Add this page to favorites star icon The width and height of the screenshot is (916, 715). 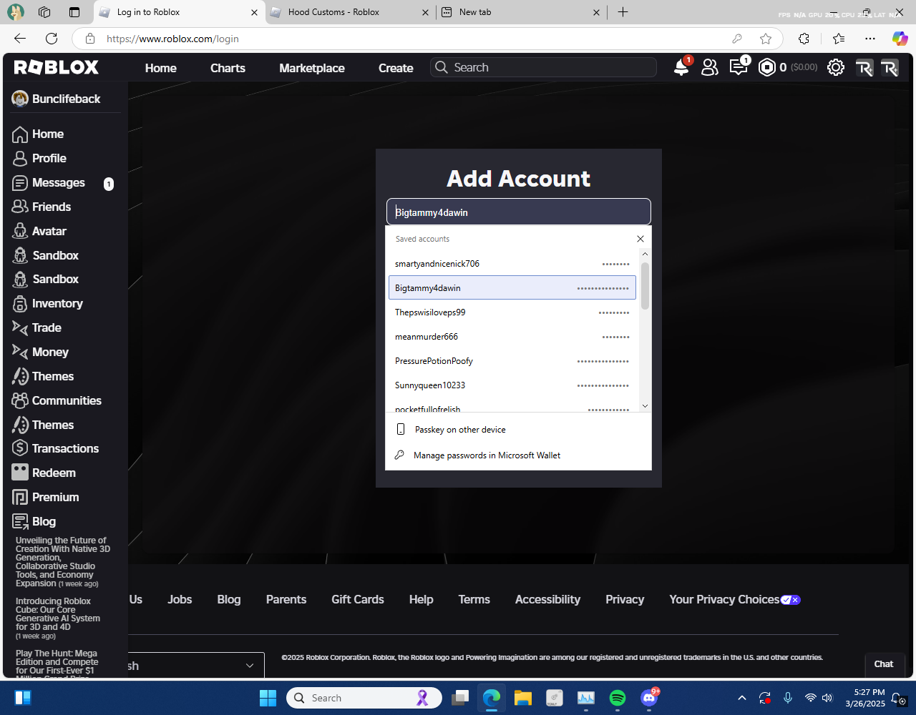point(766,39)
